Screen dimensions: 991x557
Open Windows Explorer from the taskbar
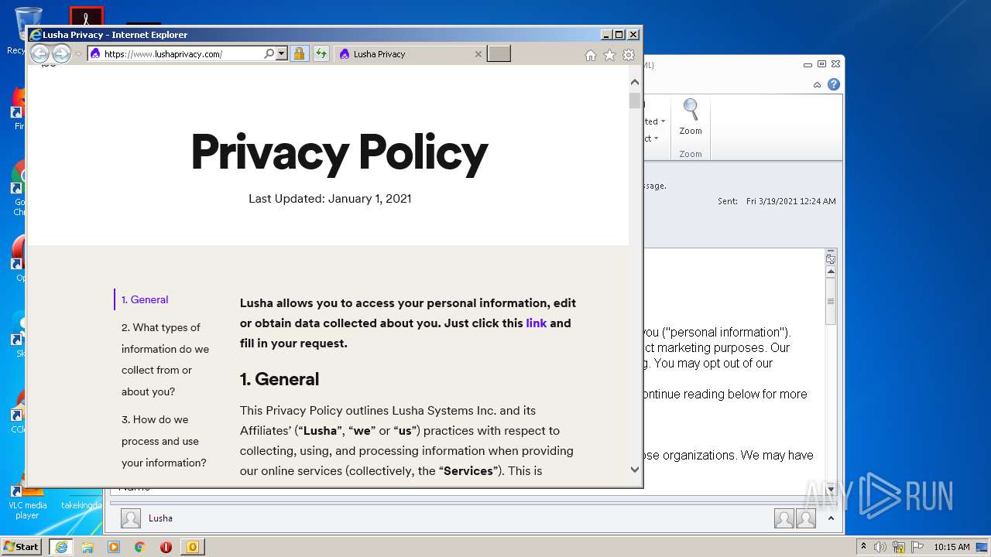pyautogui.click(x=87, y=547)
